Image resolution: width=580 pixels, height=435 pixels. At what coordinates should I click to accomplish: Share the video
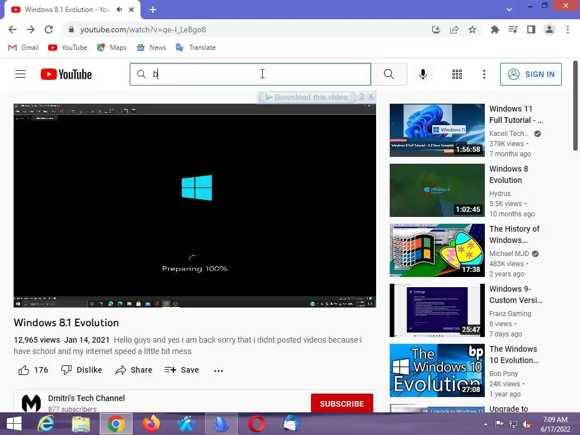134,370
